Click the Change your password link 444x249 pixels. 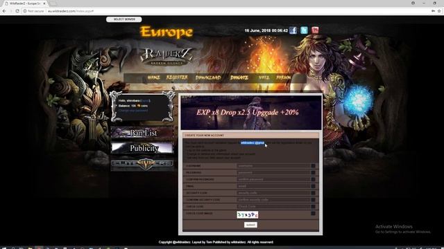(x=133, y=111)
